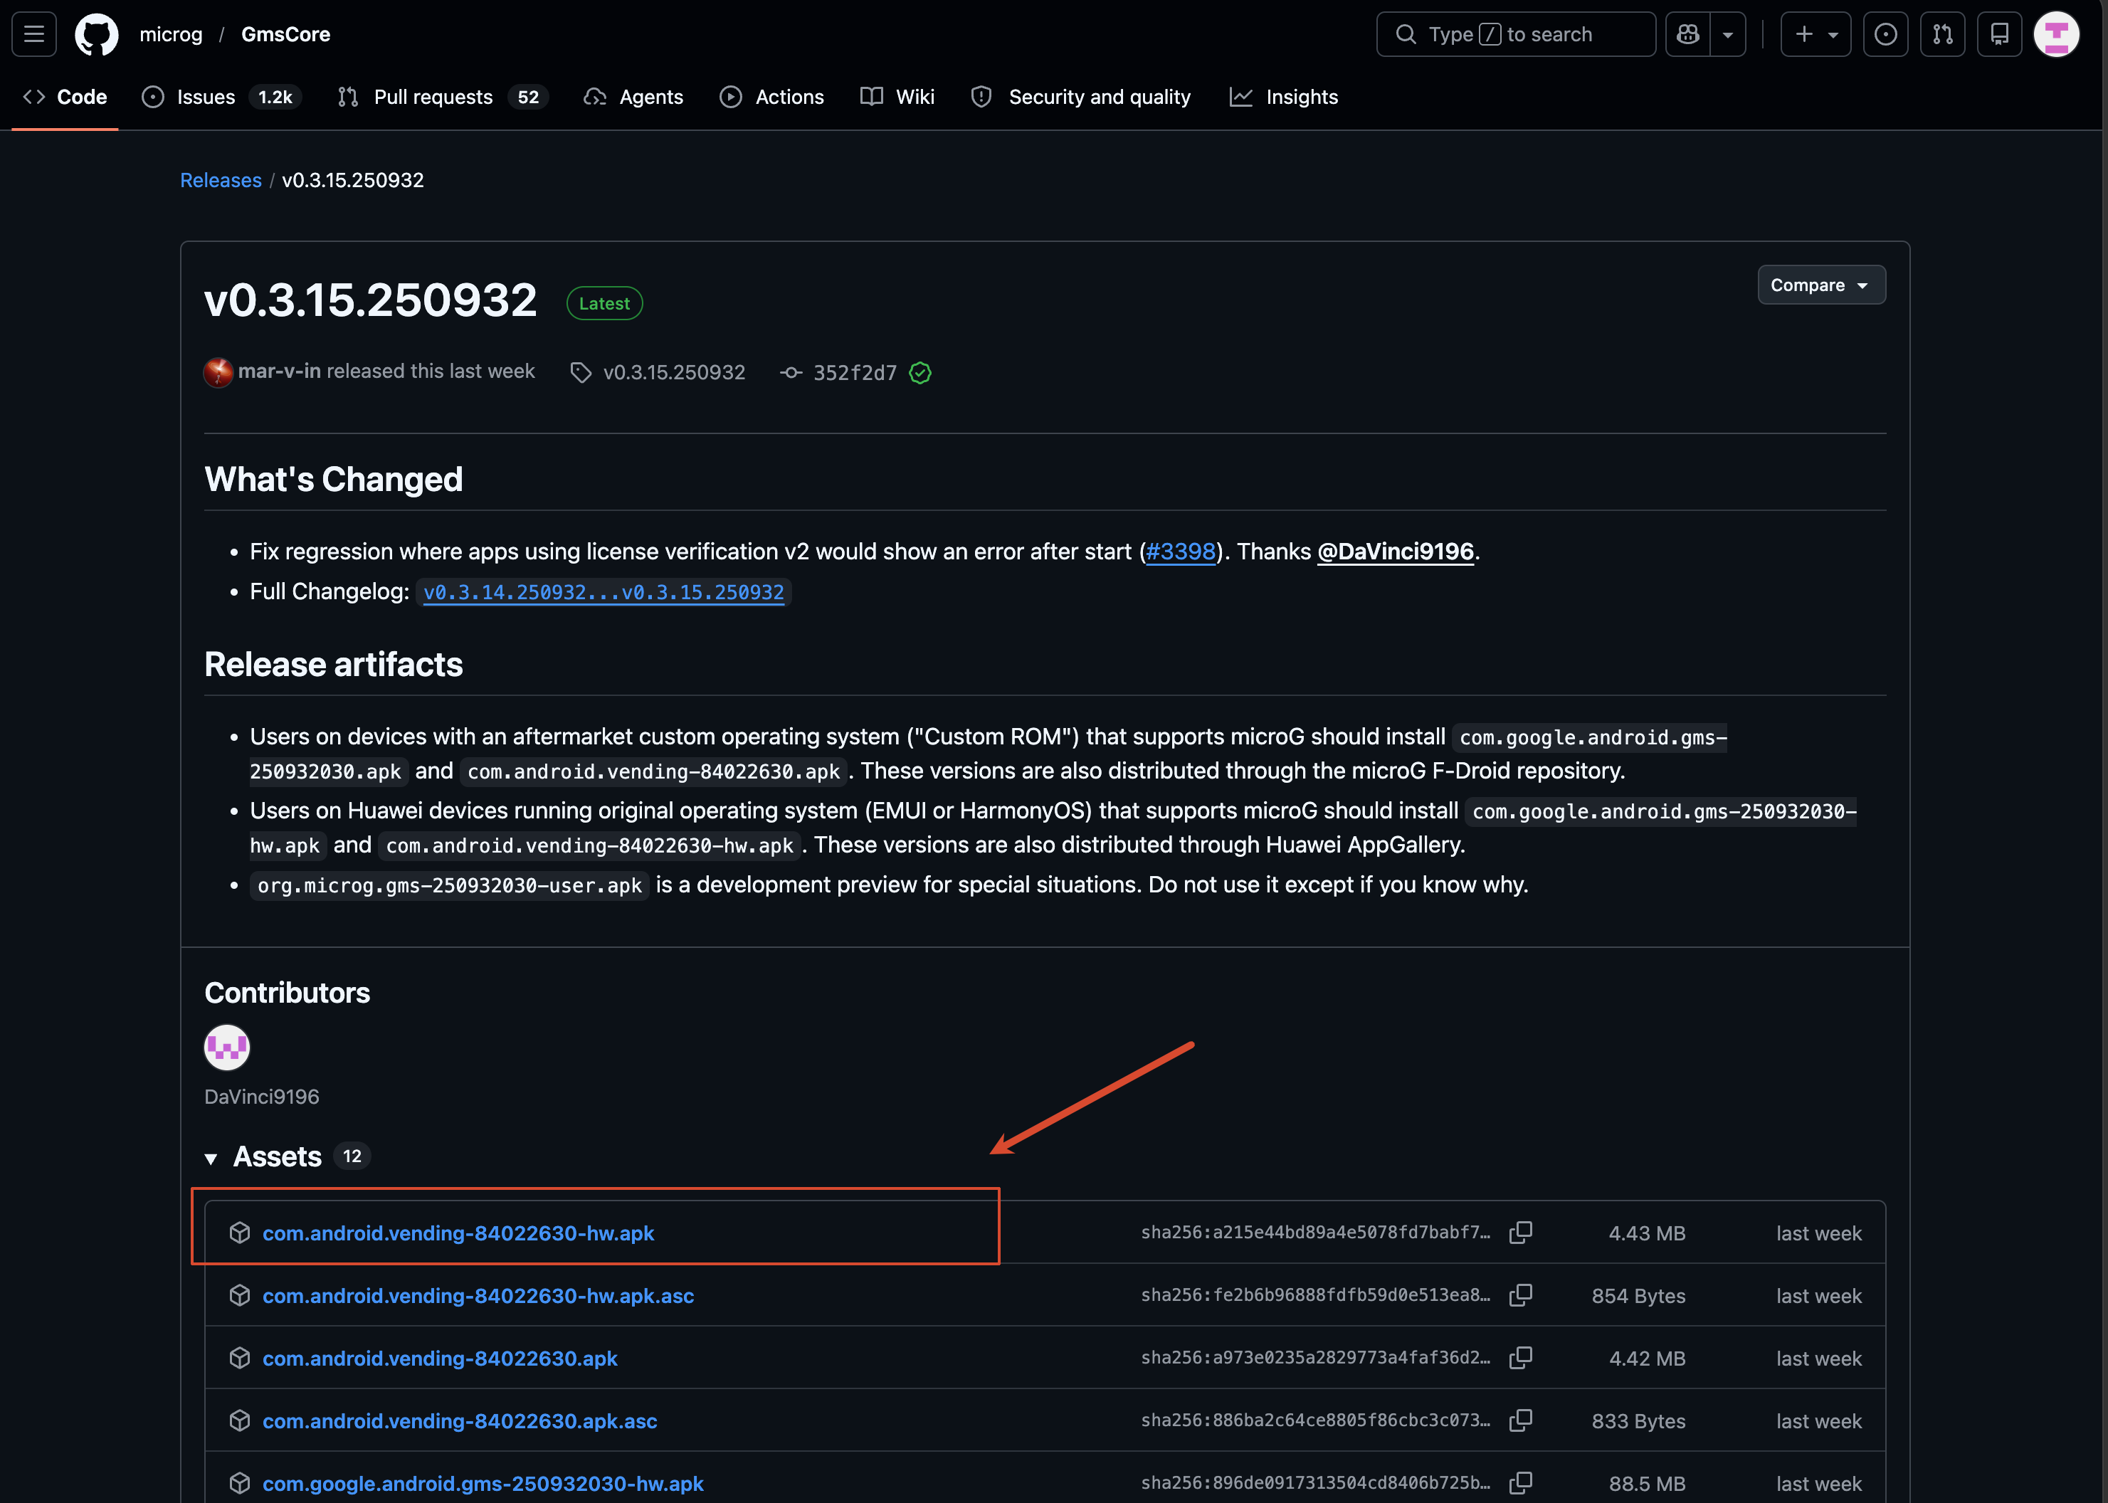The image size is (2108, 1503).
Task: Open the GmsCore repository link
Action: [286, 34]
